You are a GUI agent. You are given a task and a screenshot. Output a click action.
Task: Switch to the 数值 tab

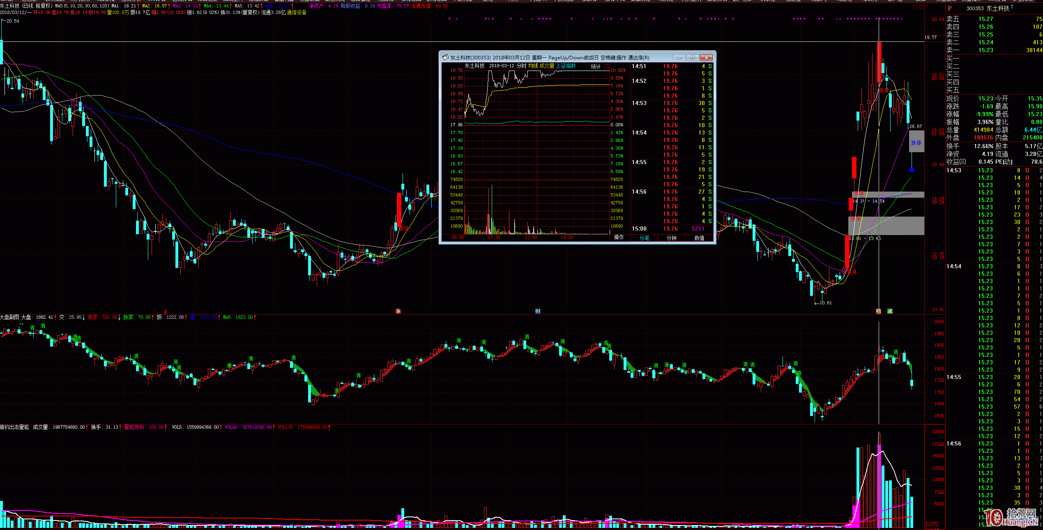click(x=699, y=238)
